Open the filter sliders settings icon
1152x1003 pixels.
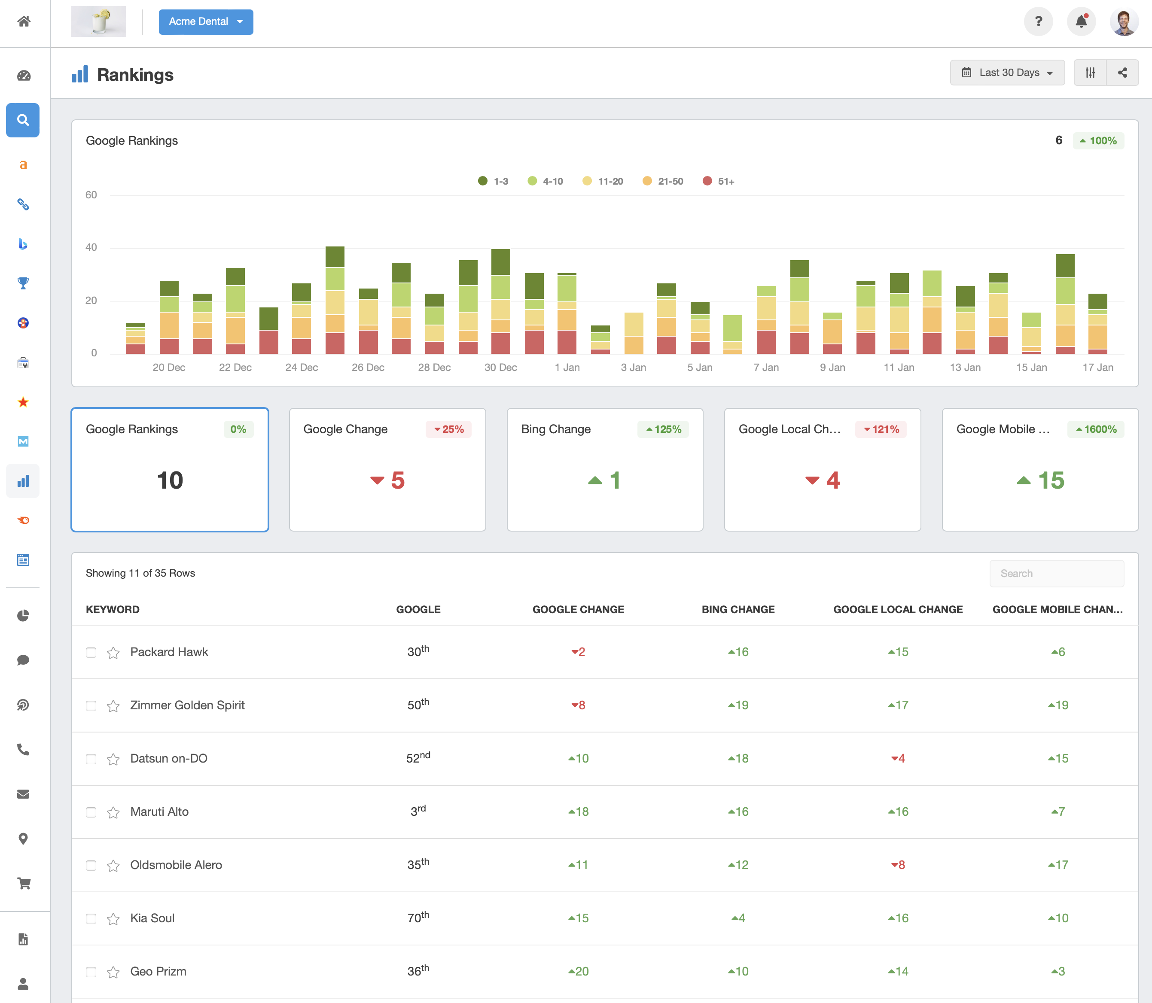pyautogui.click(x=1090, y=73)
